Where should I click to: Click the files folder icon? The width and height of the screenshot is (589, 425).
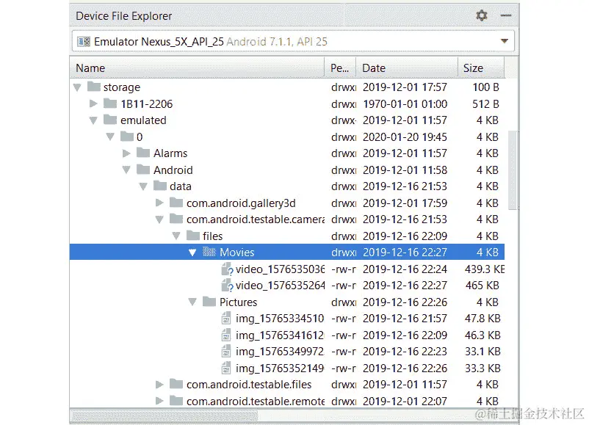[x=193, y=236]
